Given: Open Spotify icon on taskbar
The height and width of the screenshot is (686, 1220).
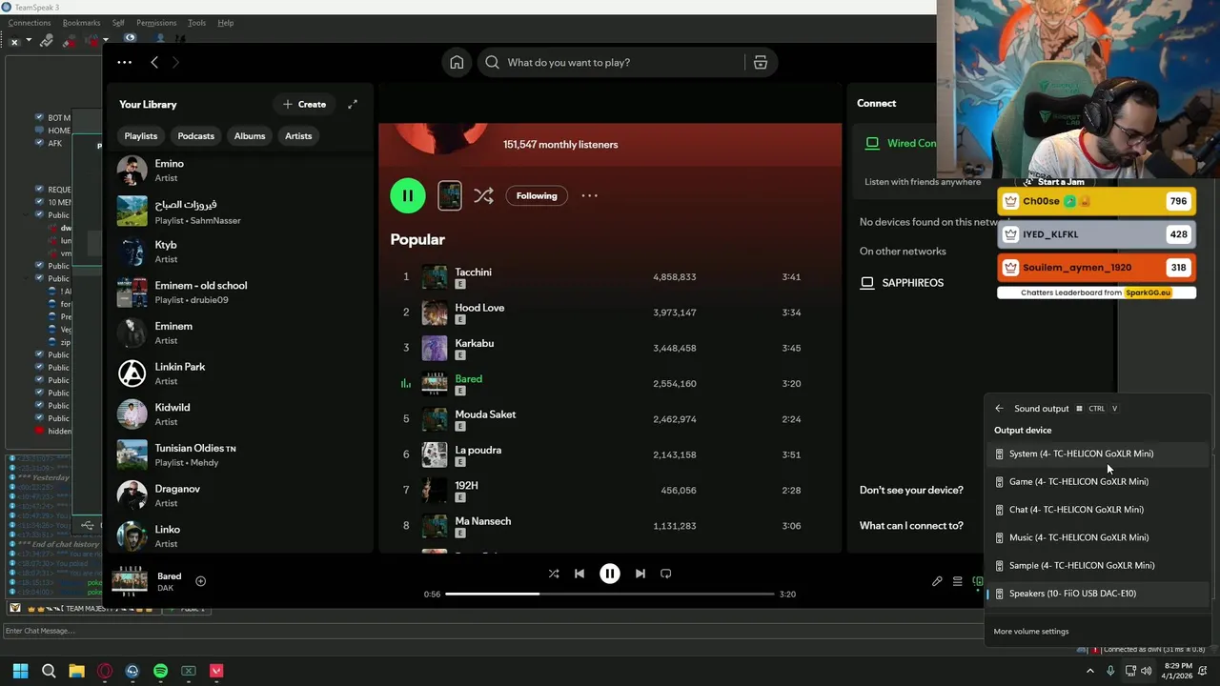Looking at the screenshot, I should click(x=160, y=671).
